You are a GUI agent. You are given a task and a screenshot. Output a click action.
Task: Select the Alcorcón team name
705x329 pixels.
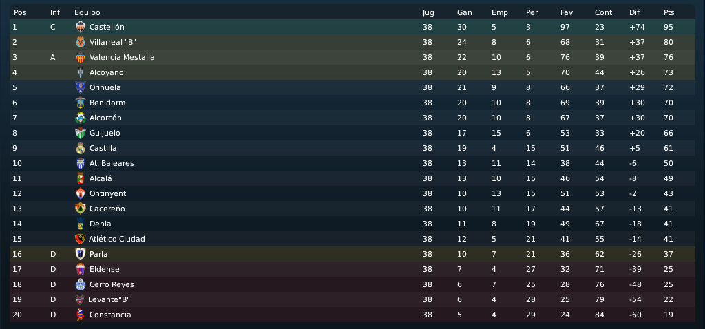(x=105, y=118)
